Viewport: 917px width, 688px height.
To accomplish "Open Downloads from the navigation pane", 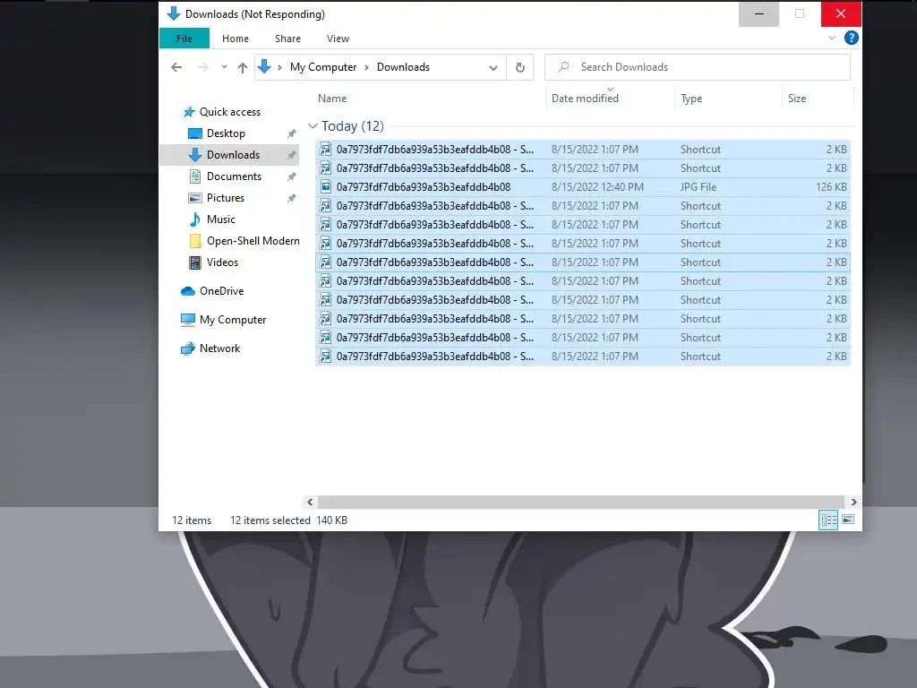I will (233, 155).
